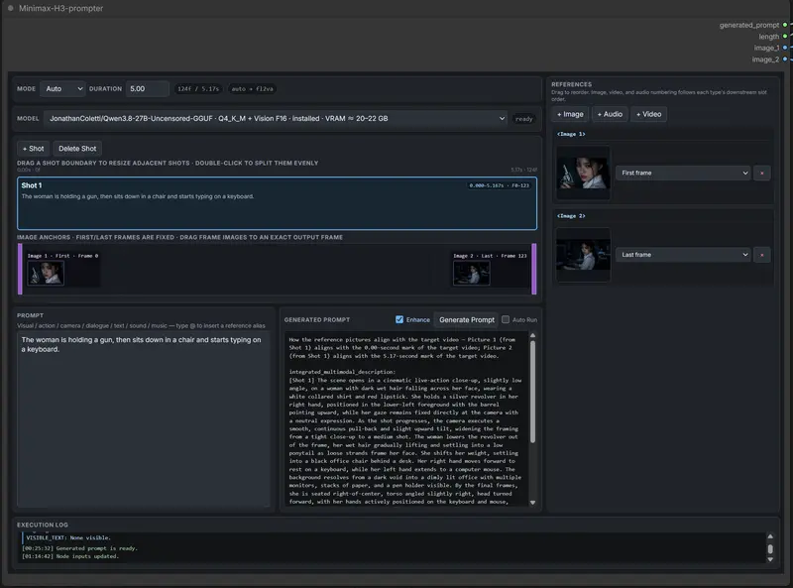Click inside the Generated Prompt text box
This screenshot has width=793, height=588.
pyautogui.click(x=406, y=418)
